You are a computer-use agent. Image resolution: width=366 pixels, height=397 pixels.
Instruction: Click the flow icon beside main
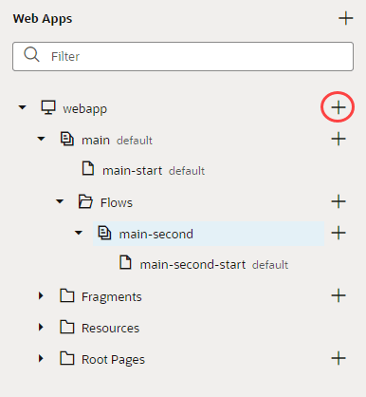point(67,139)
